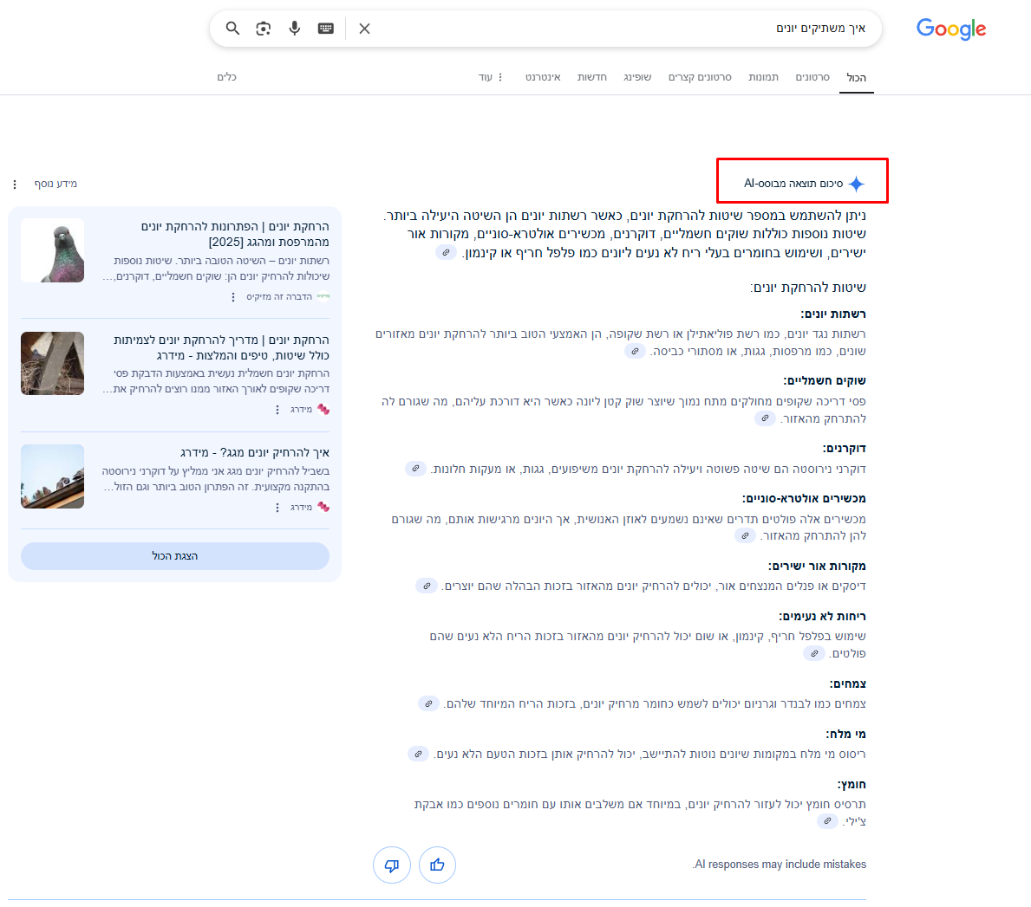Click source link icon under חומץ

coord(827,821)
